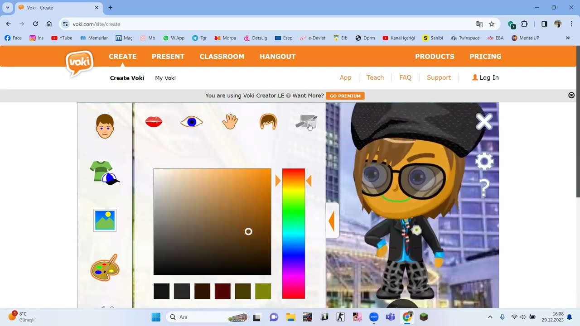Open the avatar settings gear
This screenshot has width=580, height=326.
[x=484, y=161]
